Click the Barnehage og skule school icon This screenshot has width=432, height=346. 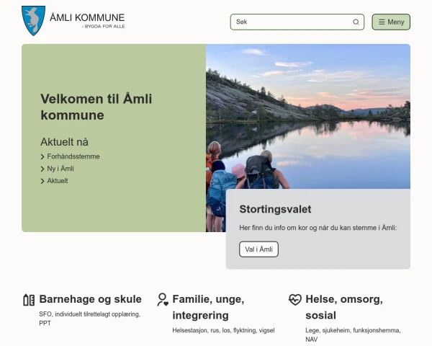29,299
